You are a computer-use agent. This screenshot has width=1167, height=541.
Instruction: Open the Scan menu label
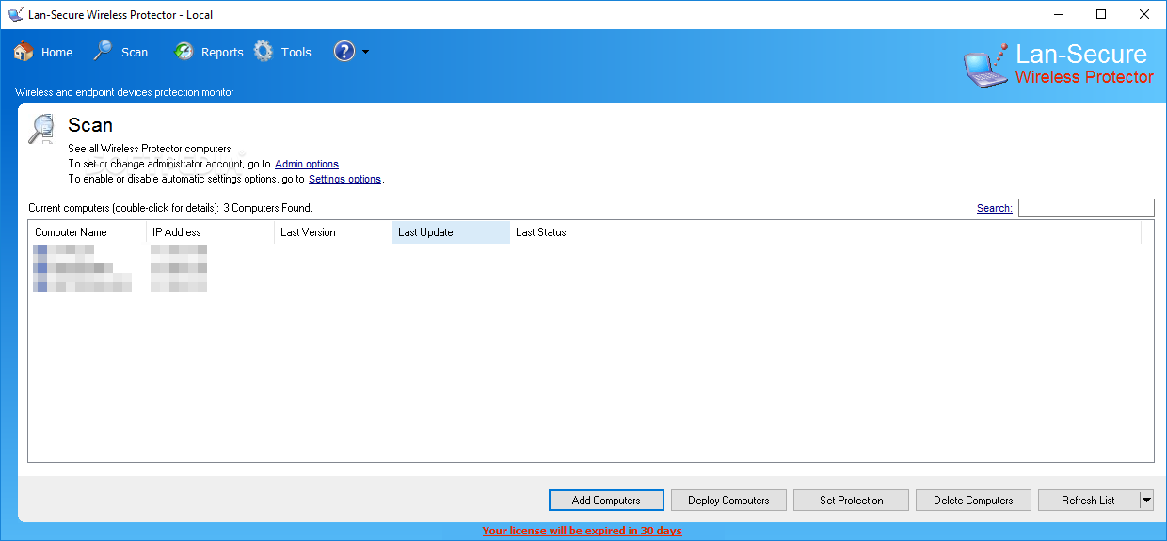[x=135, y=53]
